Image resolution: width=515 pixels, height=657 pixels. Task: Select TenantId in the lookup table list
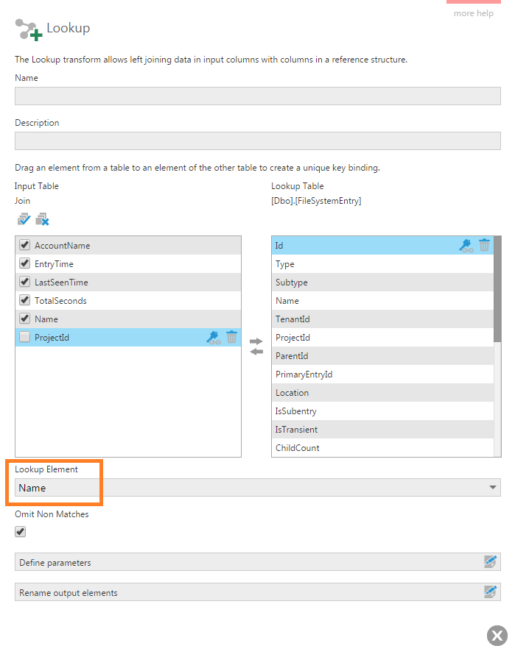[382, 319]
